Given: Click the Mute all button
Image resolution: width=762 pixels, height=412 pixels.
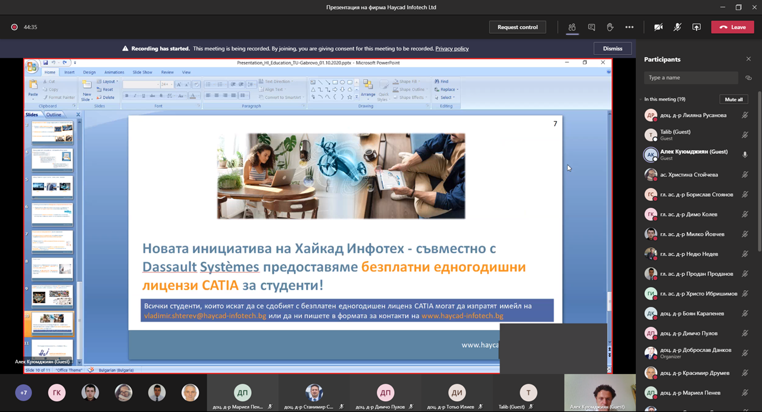Looking at the screenshot, I should click(x=733, y=99).
